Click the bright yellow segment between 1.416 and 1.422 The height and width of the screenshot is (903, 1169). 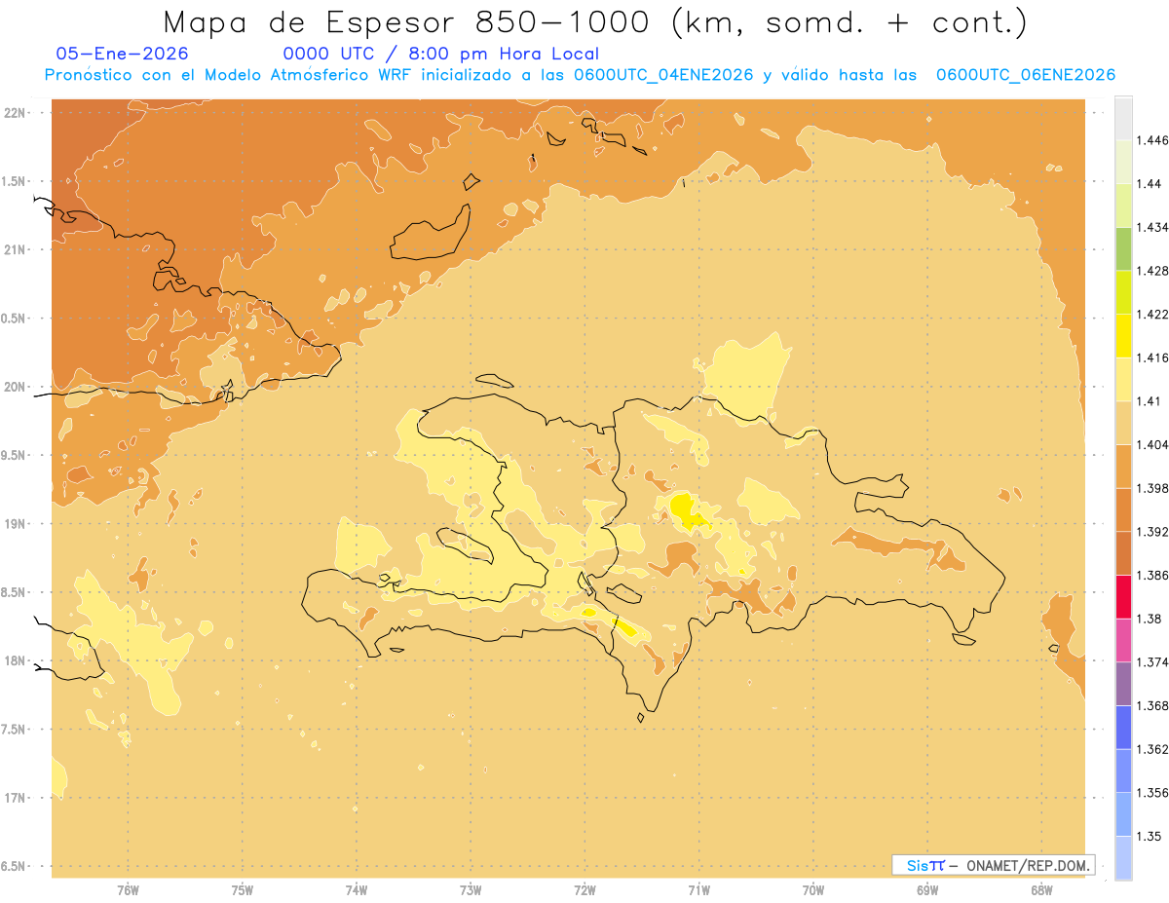[1123, 336]
